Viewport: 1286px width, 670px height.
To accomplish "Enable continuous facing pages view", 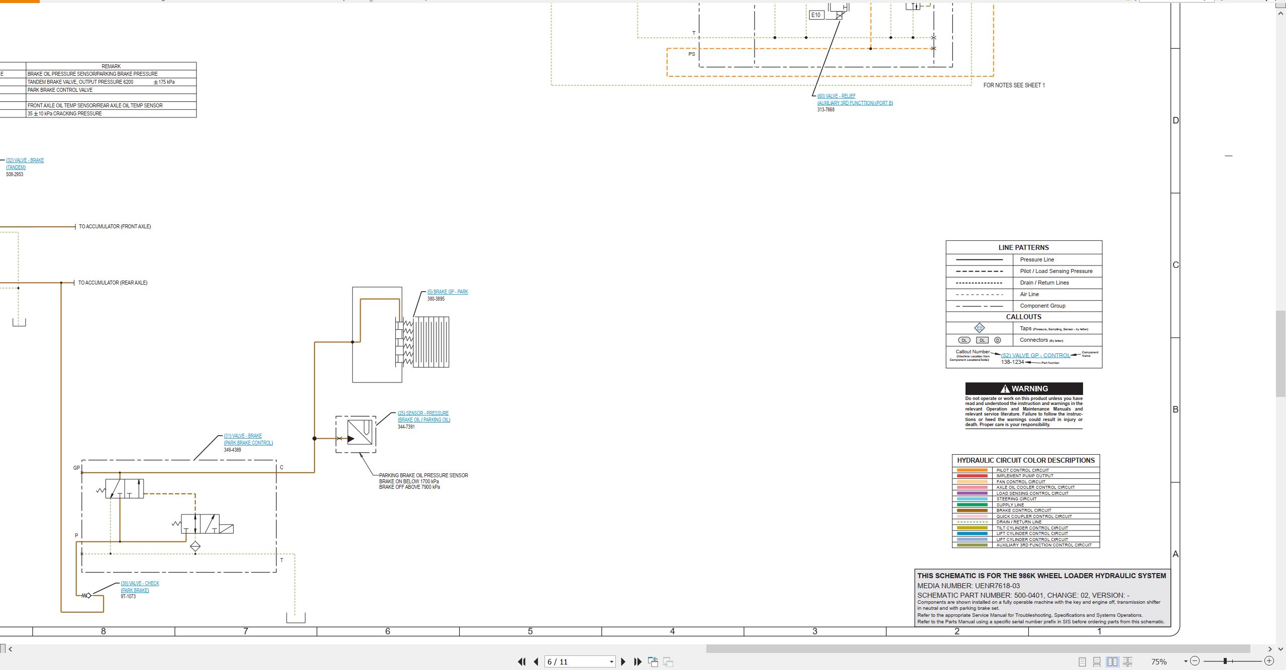I will [1128, 662].
